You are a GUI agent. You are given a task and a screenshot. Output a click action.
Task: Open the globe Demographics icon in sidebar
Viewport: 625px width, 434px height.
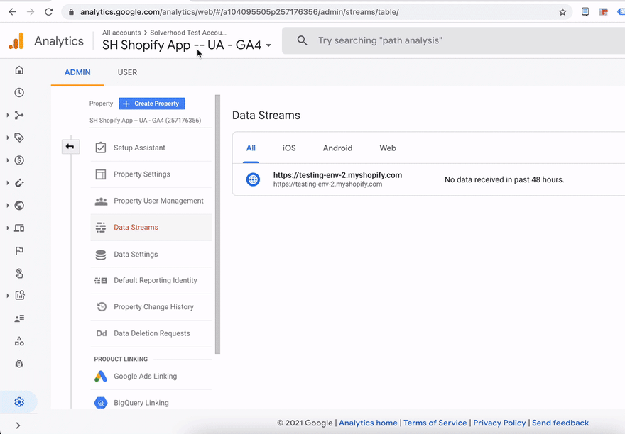(19, 206)
